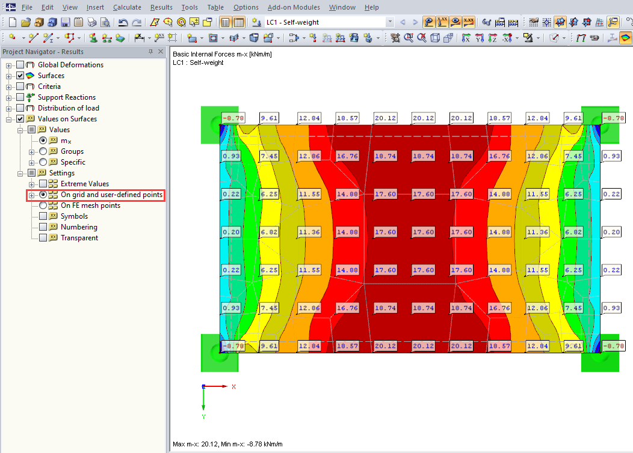This screenshot has width=633, height=453.
Task: Open the Add-on Modules menu
Action: (294, 7)
